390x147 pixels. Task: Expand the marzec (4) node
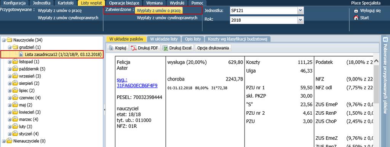tap(10, 120)
